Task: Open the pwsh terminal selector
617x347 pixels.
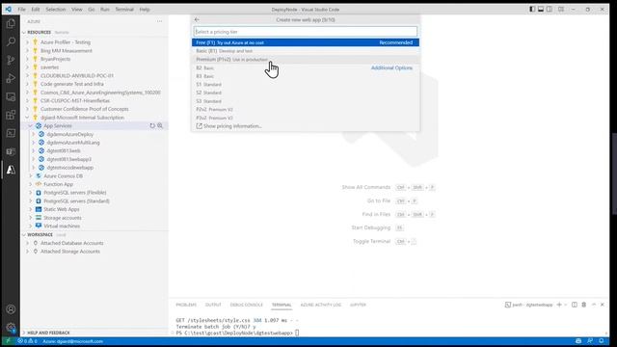Action: [529, 305]
